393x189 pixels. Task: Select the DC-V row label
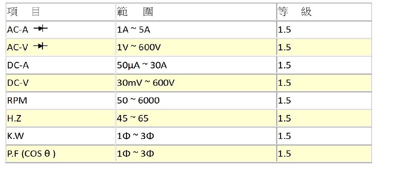click(x=18, y=83)
